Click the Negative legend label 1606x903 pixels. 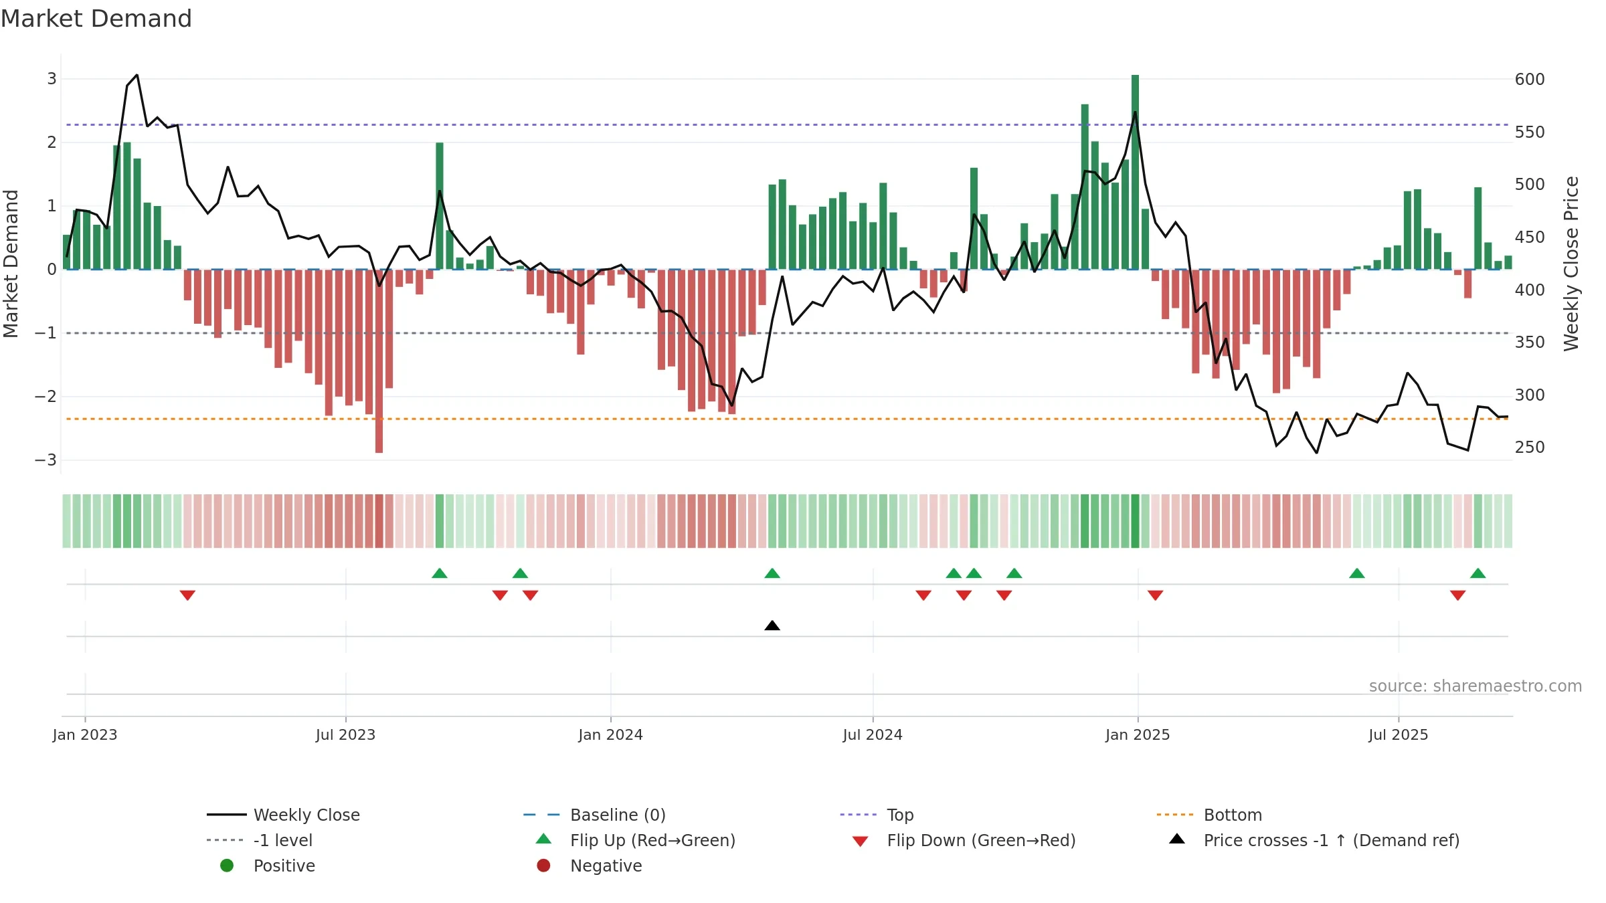(x=606, y=866)
